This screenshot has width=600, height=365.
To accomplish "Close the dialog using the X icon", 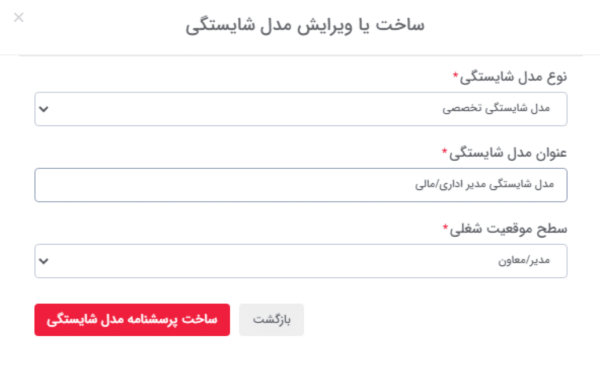I will click(19, 18).
